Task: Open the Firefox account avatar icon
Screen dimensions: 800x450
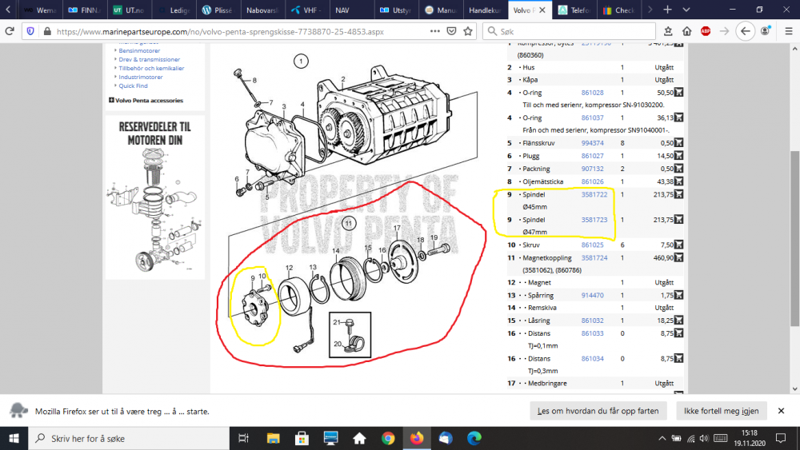Action: pyautogui.click(x=766, y=31)
